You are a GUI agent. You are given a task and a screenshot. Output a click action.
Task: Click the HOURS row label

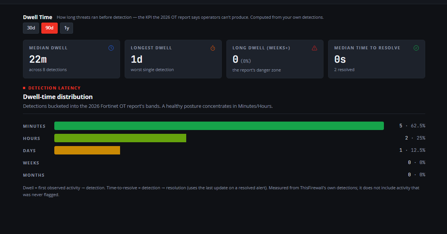click(x=32, y=138)
